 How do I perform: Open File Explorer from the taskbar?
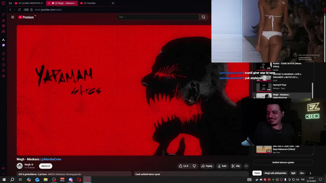click(46, 180)
